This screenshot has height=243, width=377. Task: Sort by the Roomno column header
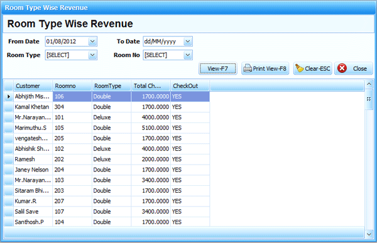click(72, 86)
